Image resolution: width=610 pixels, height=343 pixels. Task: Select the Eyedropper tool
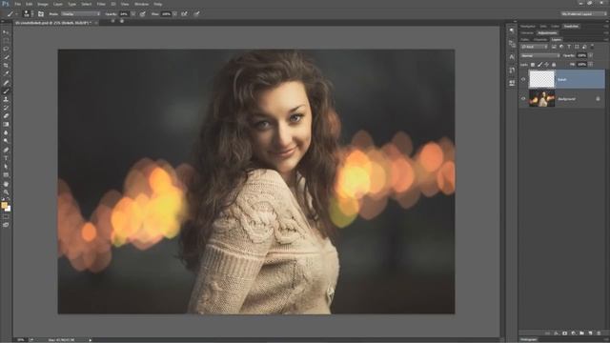click(x=6, y=74)
